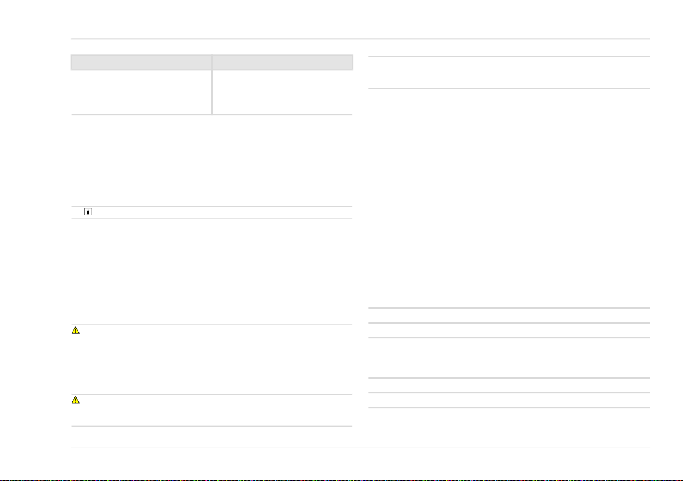Click the left white table body cell
This screenshot has height=481, width=683.
[x=142, y=92]
